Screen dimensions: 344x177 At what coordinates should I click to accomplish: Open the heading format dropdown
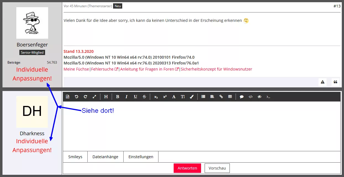click(106, 97)
